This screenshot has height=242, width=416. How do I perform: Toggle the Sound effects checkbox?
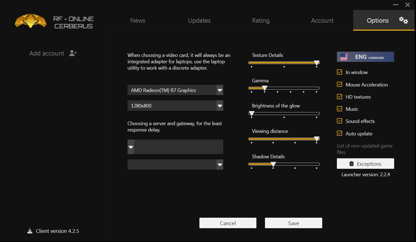pos(340,121)
